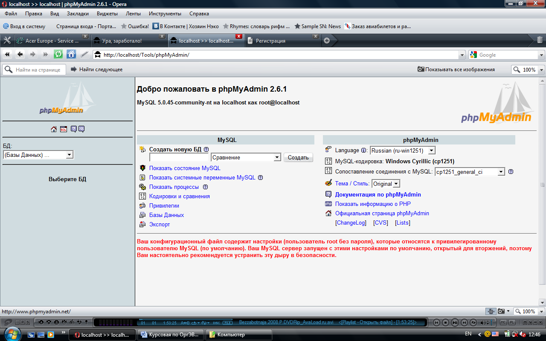Click the Создать button
The width and height of the screenshot is (546, 341).
(298, 157)
